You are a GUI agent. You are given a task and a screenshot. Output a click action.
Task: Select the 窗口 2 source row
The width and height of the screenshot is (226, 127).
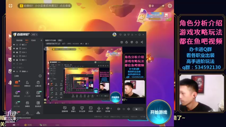pos(27,45)
